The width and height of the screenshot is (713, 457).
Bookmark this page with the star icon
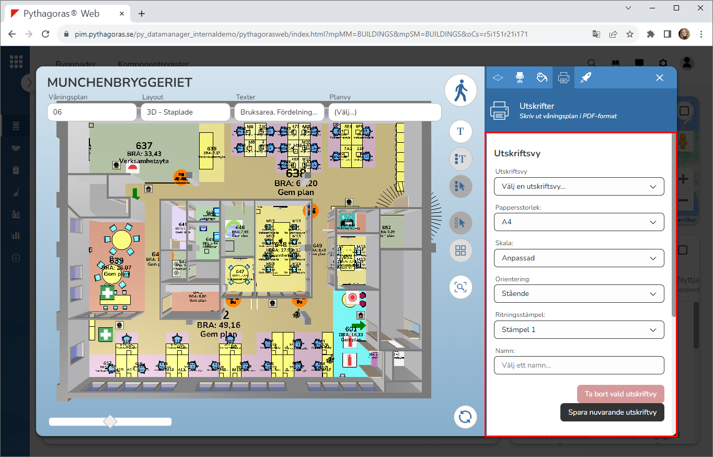pos(630,34)
